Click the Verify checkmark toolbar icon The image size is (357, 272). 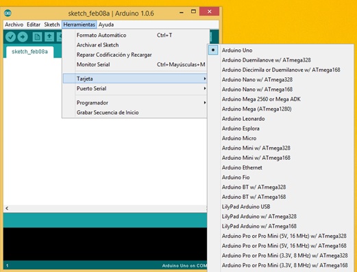[x=10, y=37]
